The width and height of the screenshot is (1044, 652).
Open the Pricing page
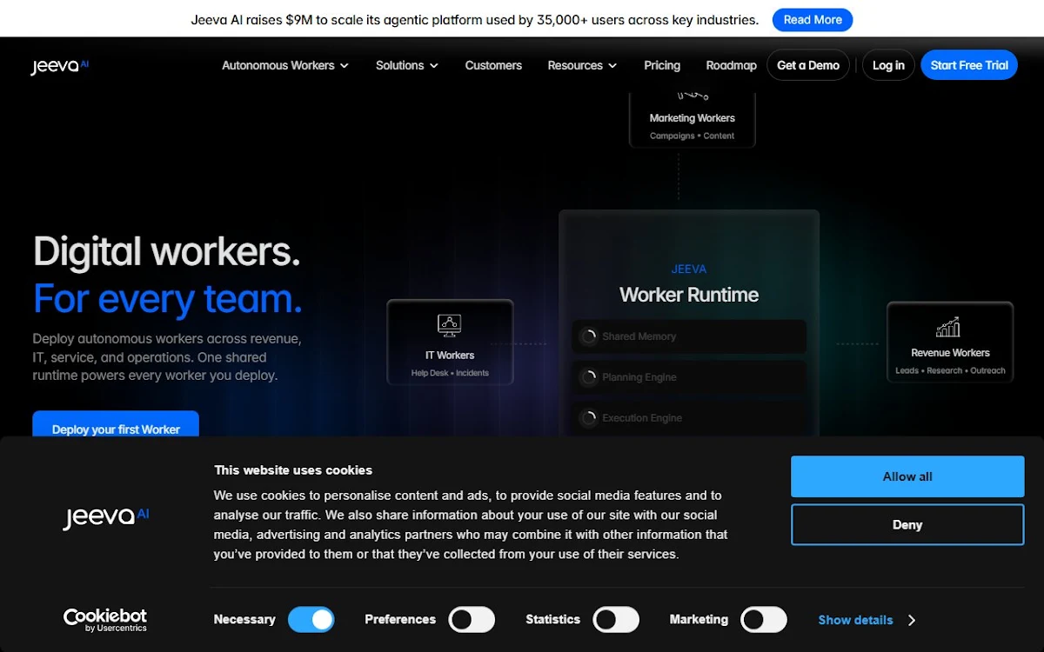(x=662, y=65)
